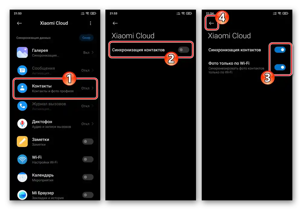Tap Синхронизировать фото контактов description
This screenshot has width=302, height=210.
[236, 70]
